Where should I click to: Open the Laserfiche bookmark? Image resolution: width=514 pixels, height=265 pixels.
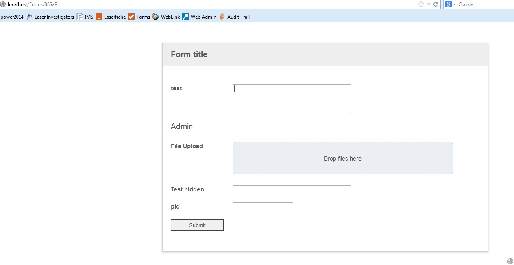coord(111,17)
